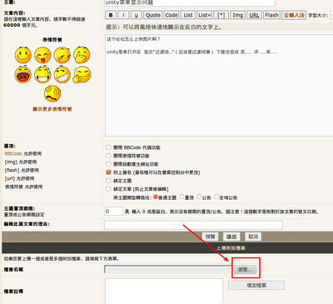Screen dimensions: 333x304
Task: Check the 鎖定文章 checkbox
Action: tap(108, 189)
